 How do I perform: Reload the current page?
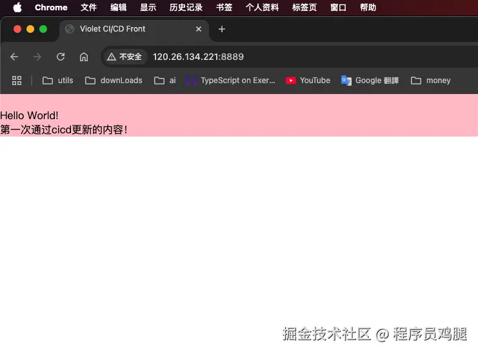click(61, 57)
